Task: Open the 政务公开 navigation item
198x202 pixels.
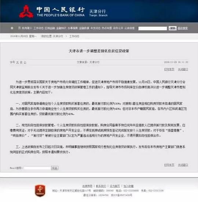Action: 118,28
